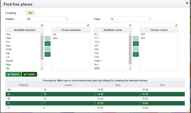Image resolution: width=191 pixels, height=113 pixels.
Task: Remove all teachers from Chosen teachers
Action: (47, 55)
